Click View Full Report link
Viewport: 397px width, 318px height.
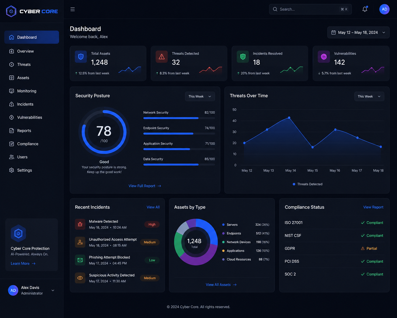pos(145,186)
